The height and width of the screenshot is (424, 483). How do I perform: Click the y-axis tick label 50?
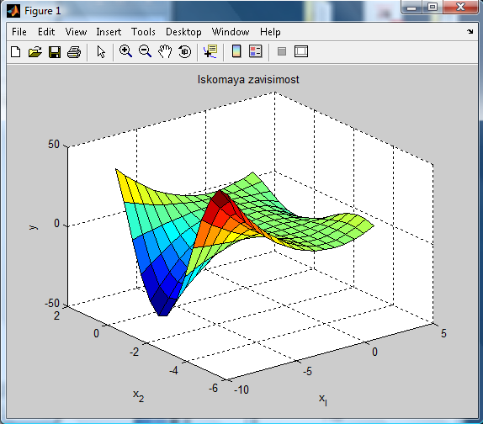[x=54, y=144]
